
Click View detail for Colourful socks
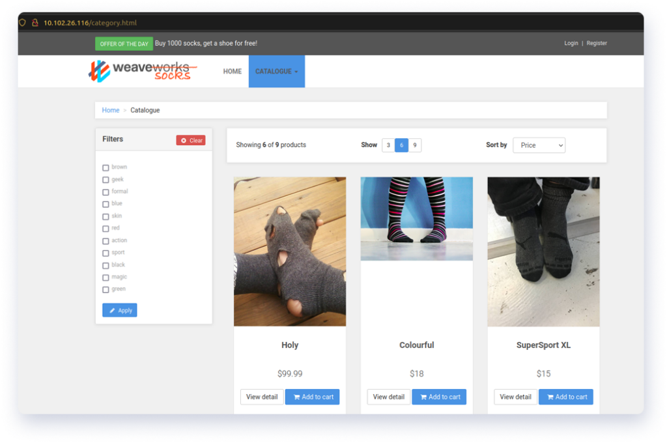coord(388,397)
